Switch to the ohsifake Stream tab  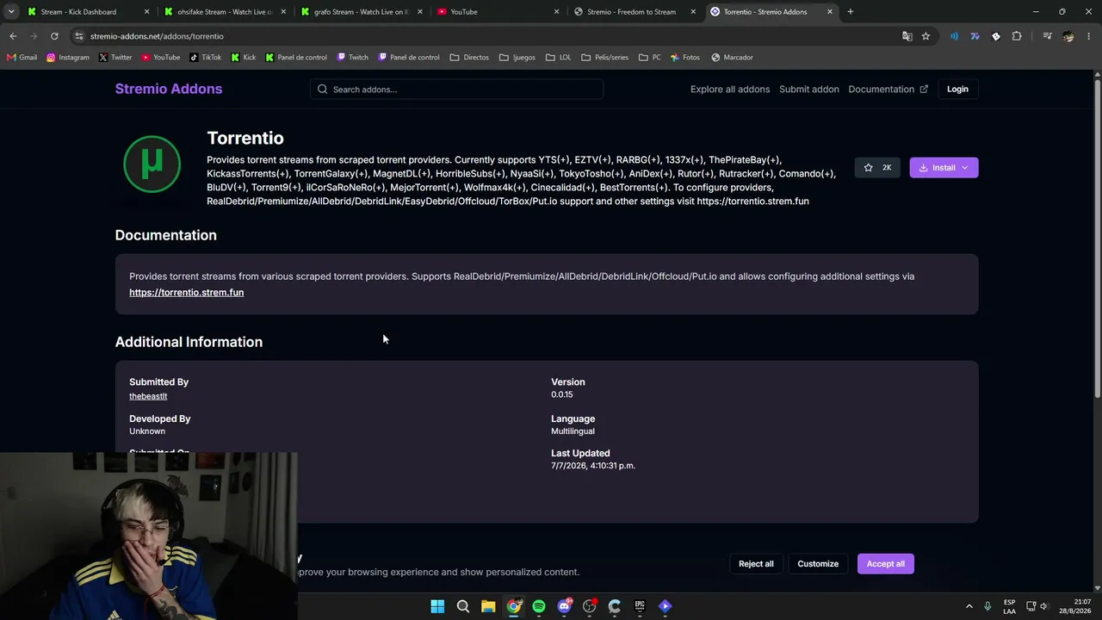tap(224, 12)
